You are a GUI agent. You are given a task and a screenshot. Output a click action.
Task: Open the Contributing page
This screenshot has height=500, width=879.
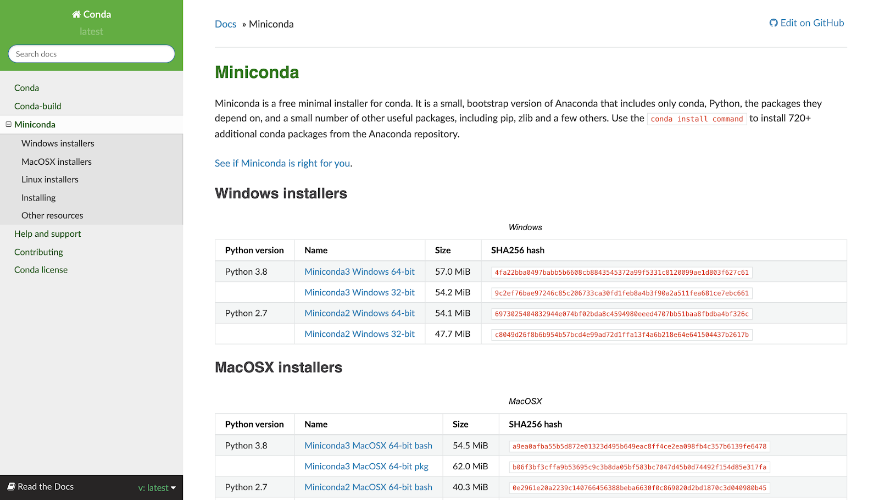point(38,252)
